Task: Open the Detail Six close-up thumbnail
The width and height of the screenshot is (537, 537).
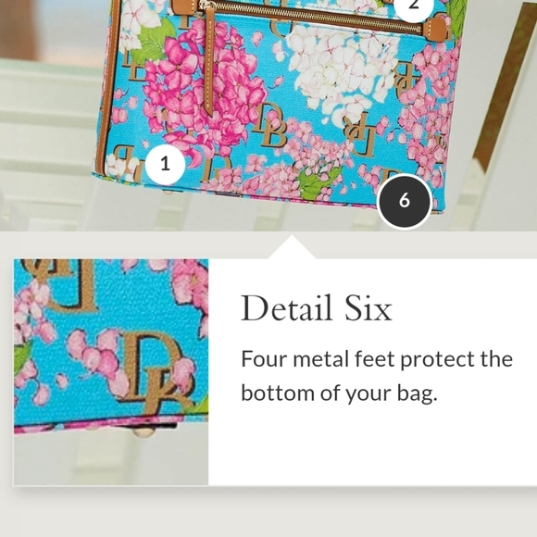Action: pos(111,372)
